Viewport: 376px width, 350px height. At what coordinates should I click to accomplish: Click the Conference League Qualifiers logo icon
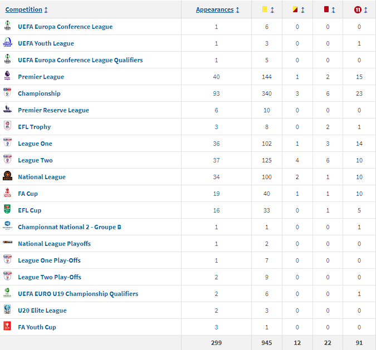(7, 58)
